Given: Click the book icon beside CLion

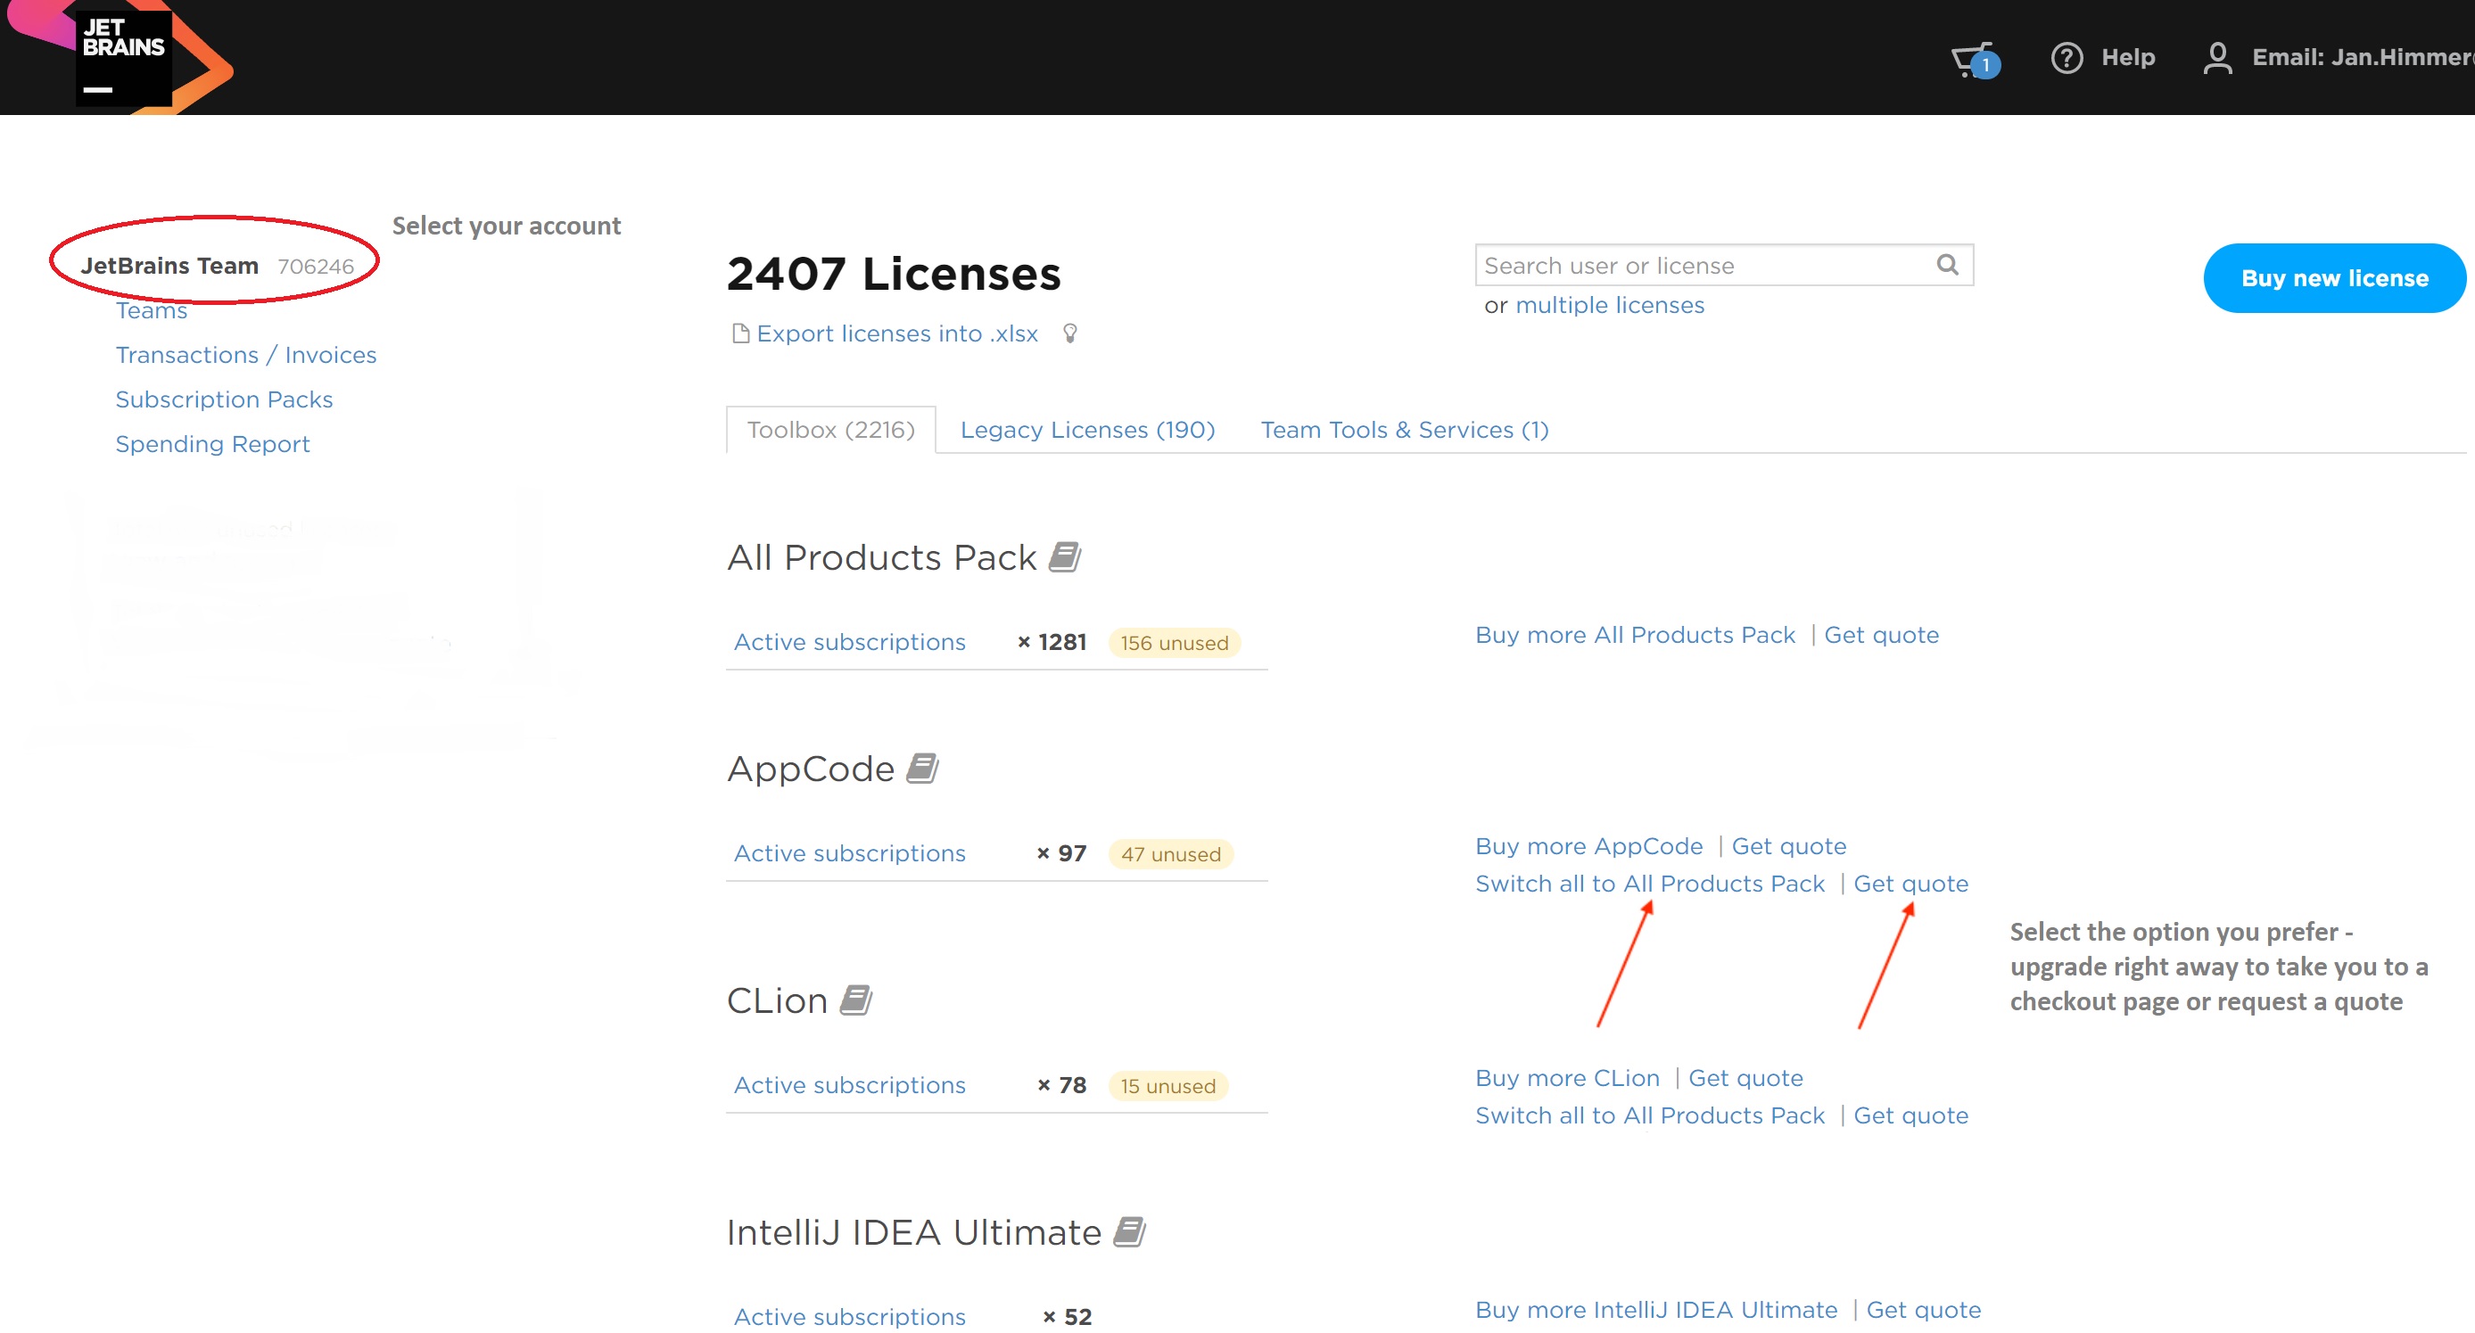Looking at the screenshot, I should pyautogui.click(x=856, y=1000).
